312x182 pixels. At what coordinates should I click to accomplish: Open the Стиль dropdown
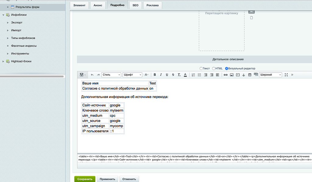pyautogui.click(x=111, y=75)
